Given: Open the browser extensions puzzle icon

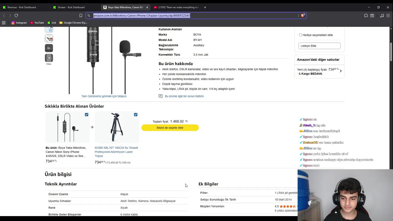Looking at the screenshot, I should pyautogui.click(x=366, y=15).
